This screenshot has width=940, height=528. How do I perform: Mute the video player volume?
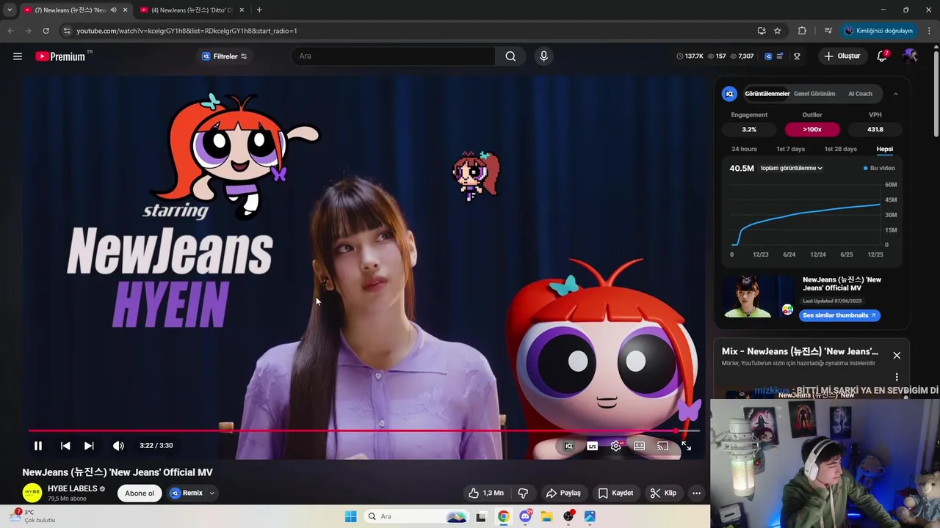(118, 446)
